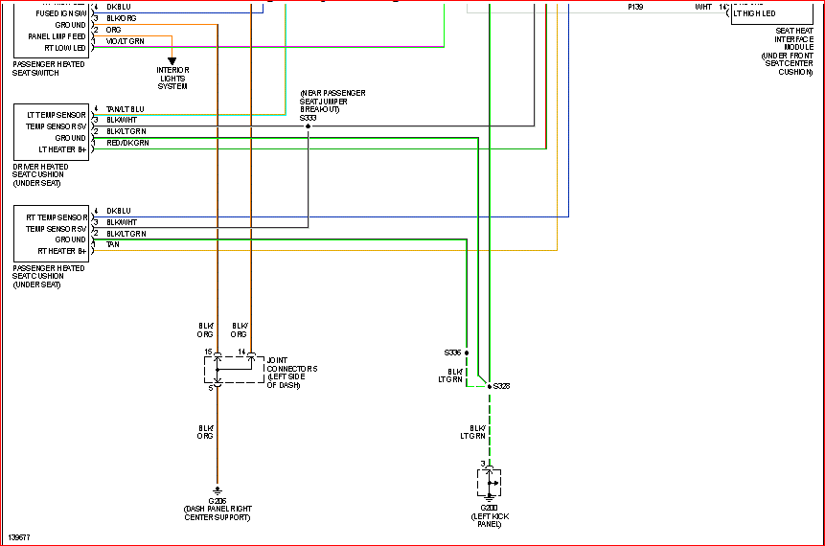Click the BLK/WHT label on passenger seat cushion
Screen dimensions: 825x546
pos(122,222)
